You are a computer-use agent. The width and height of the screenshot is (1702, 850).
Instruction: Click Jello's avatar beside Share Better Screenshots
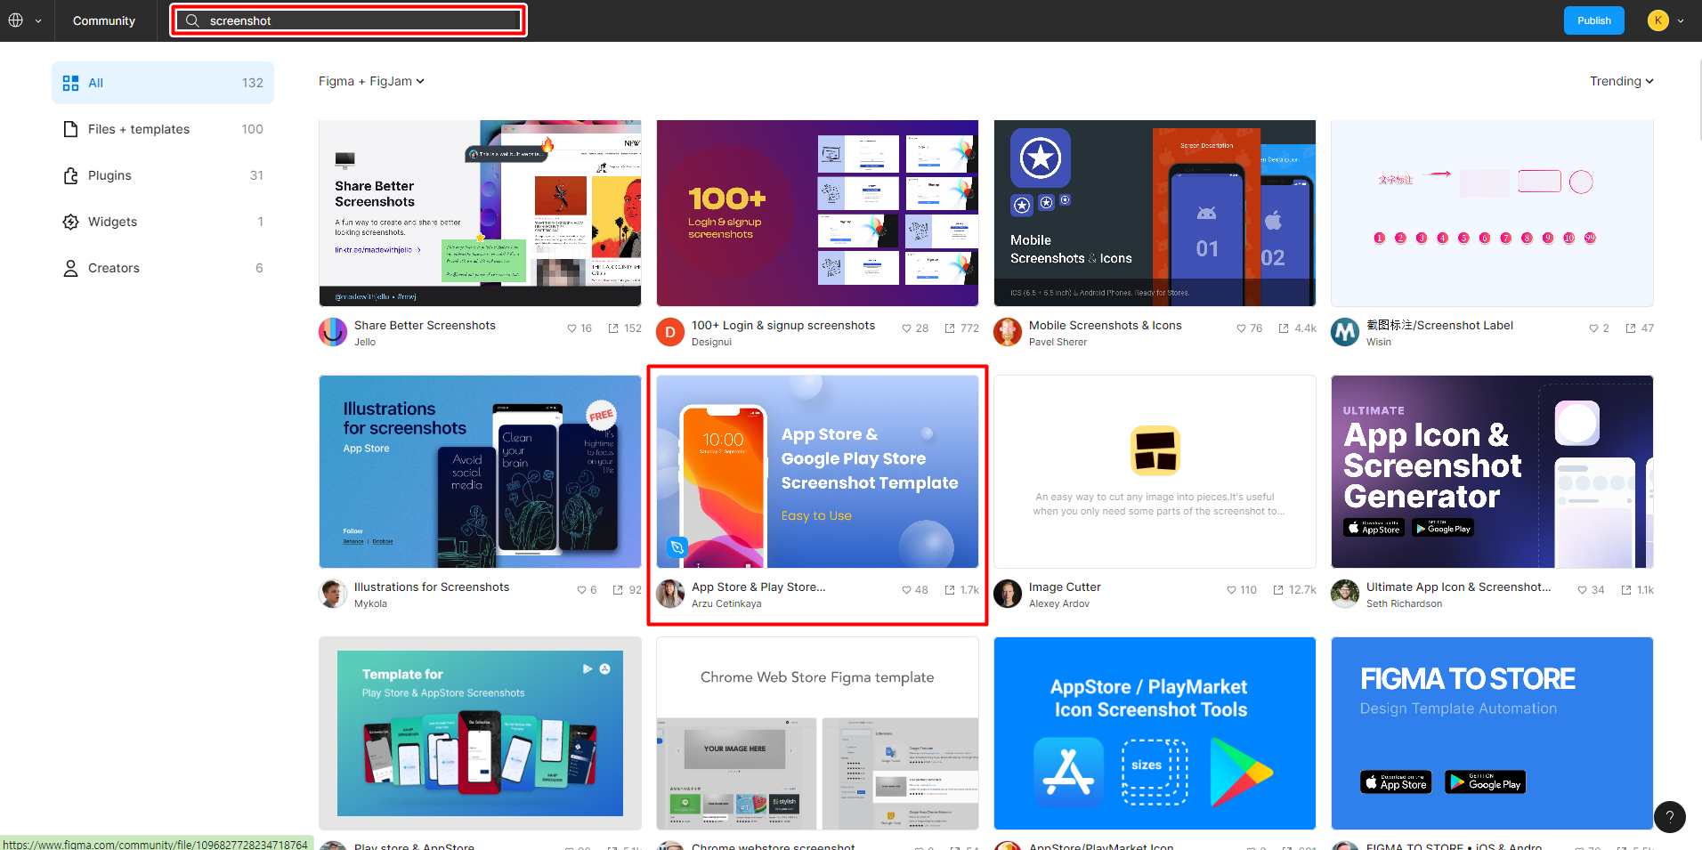[333, 332]
